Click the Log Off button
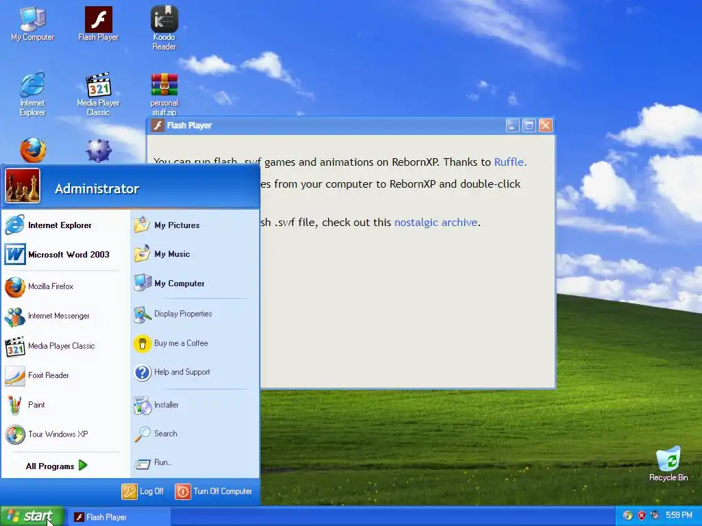Viewport: 702px width, 526px height. click(143, 491)
